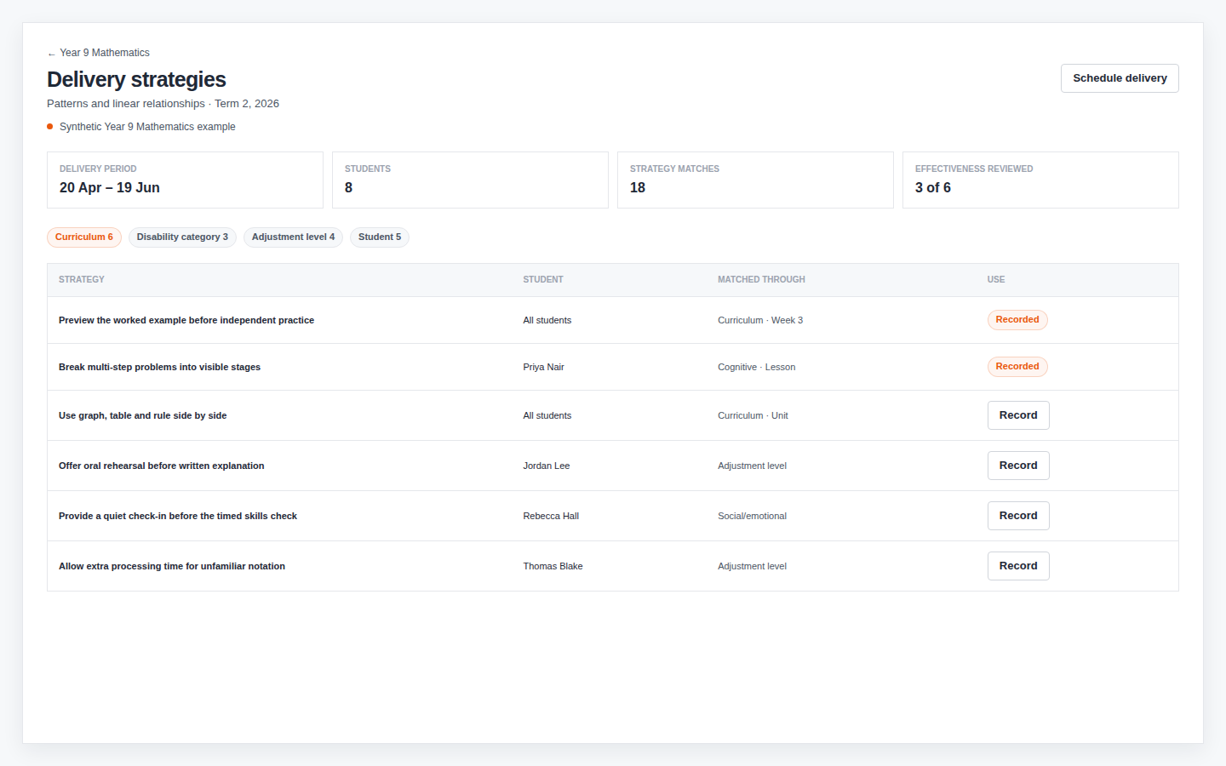
Task: Click the orange Synthetic example status dot
Action: pos(50,127)
